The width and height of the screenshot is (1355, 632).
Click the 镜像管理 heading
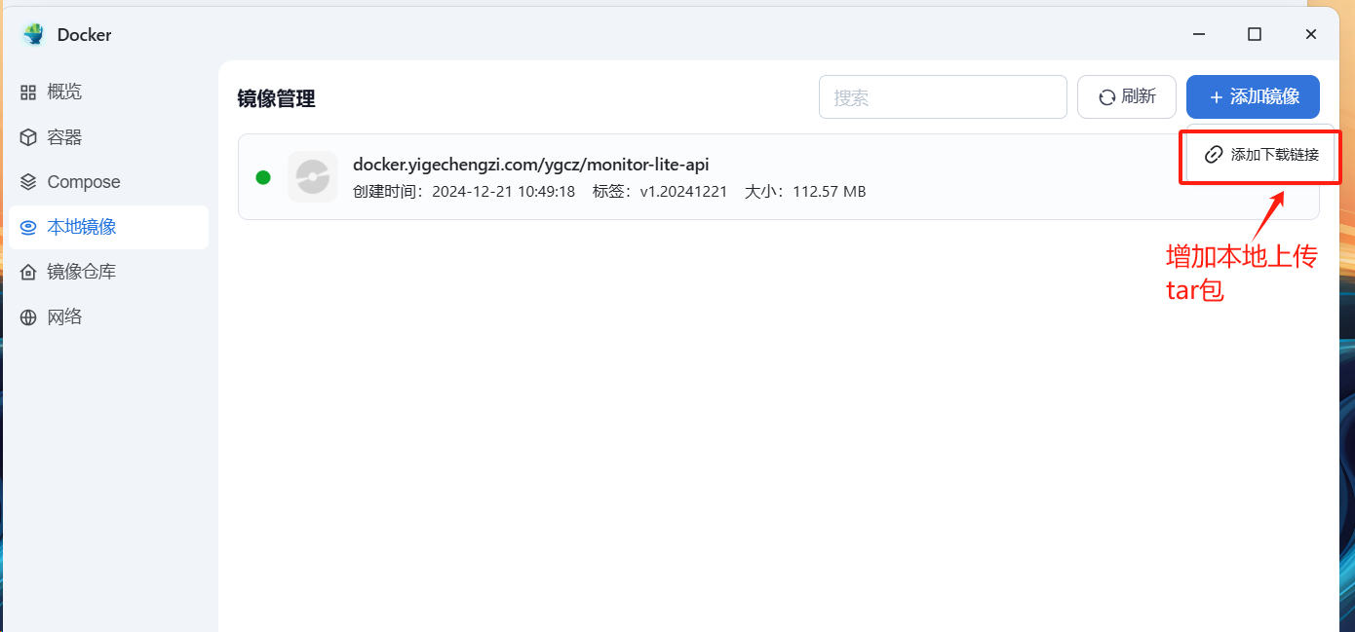(277, 98)
